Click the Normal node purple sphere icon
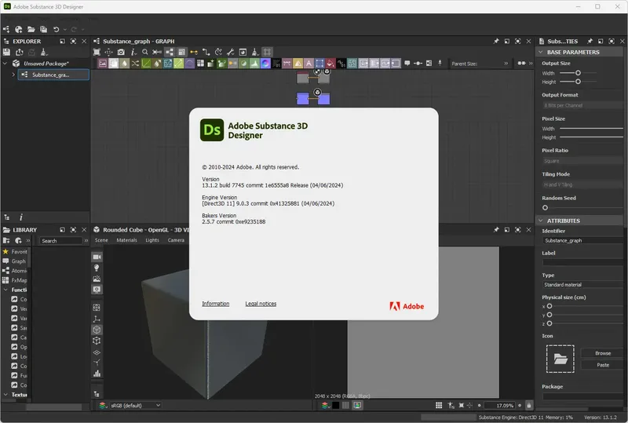628x423 pixels. click(265, 64)
